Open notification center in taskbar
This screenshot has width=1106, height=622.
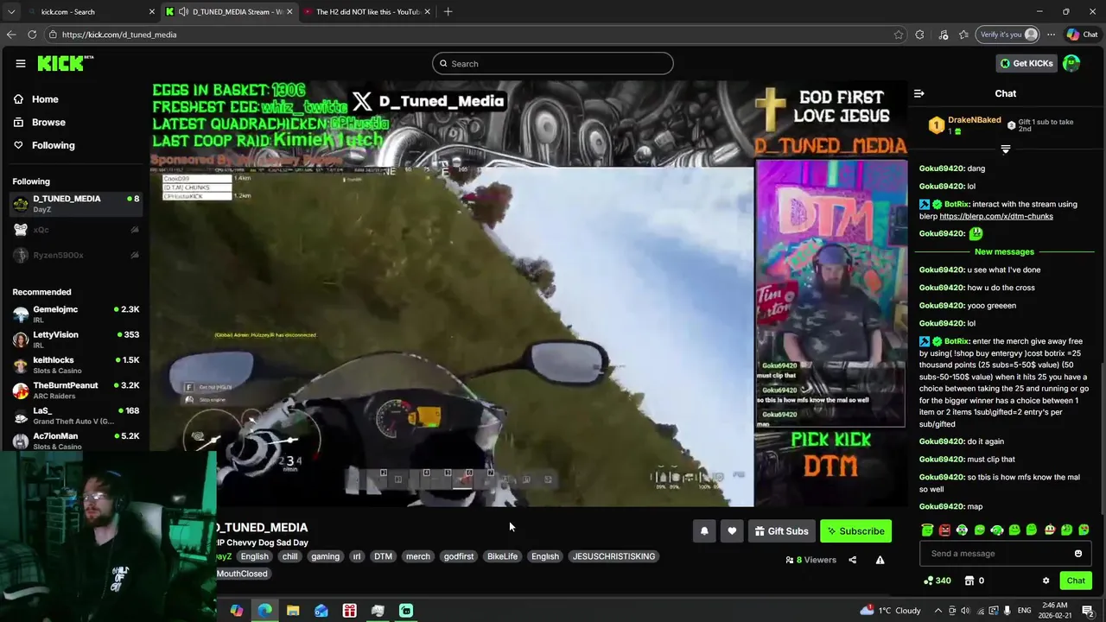coord(1088,611)
